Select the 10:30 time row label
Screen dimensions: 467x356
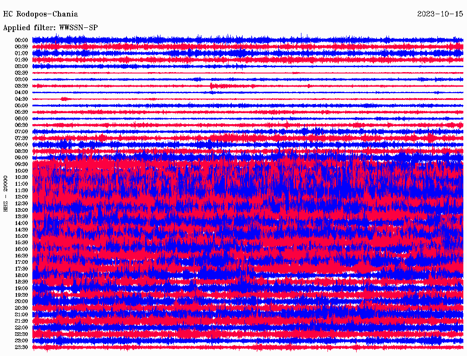click(x=21, y=177)
